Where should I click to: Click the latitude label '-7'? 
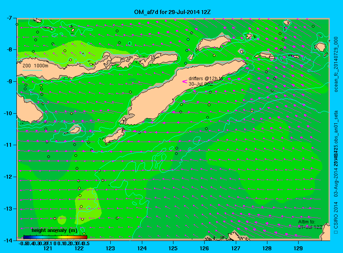click(9, 18)
